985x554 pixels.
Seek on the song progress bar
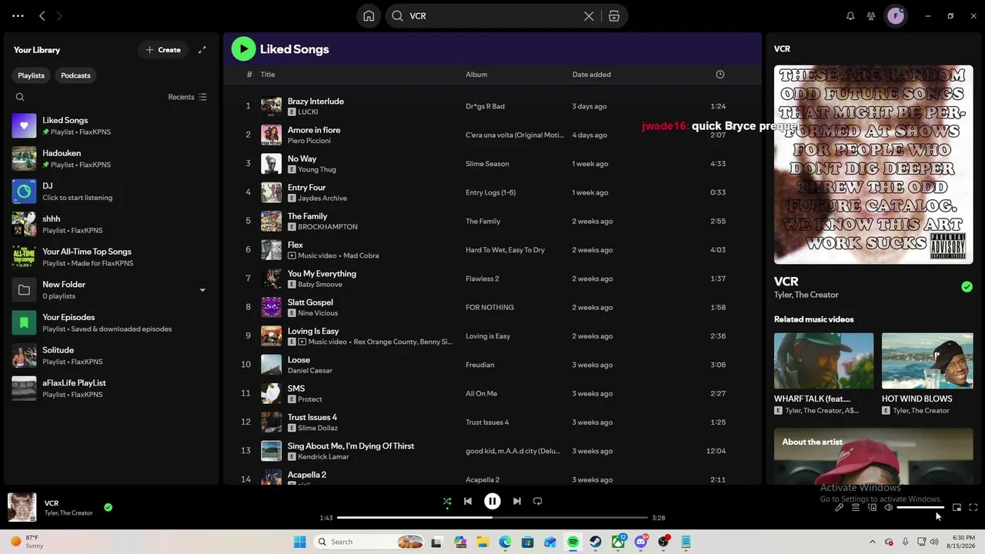[492, 518]
